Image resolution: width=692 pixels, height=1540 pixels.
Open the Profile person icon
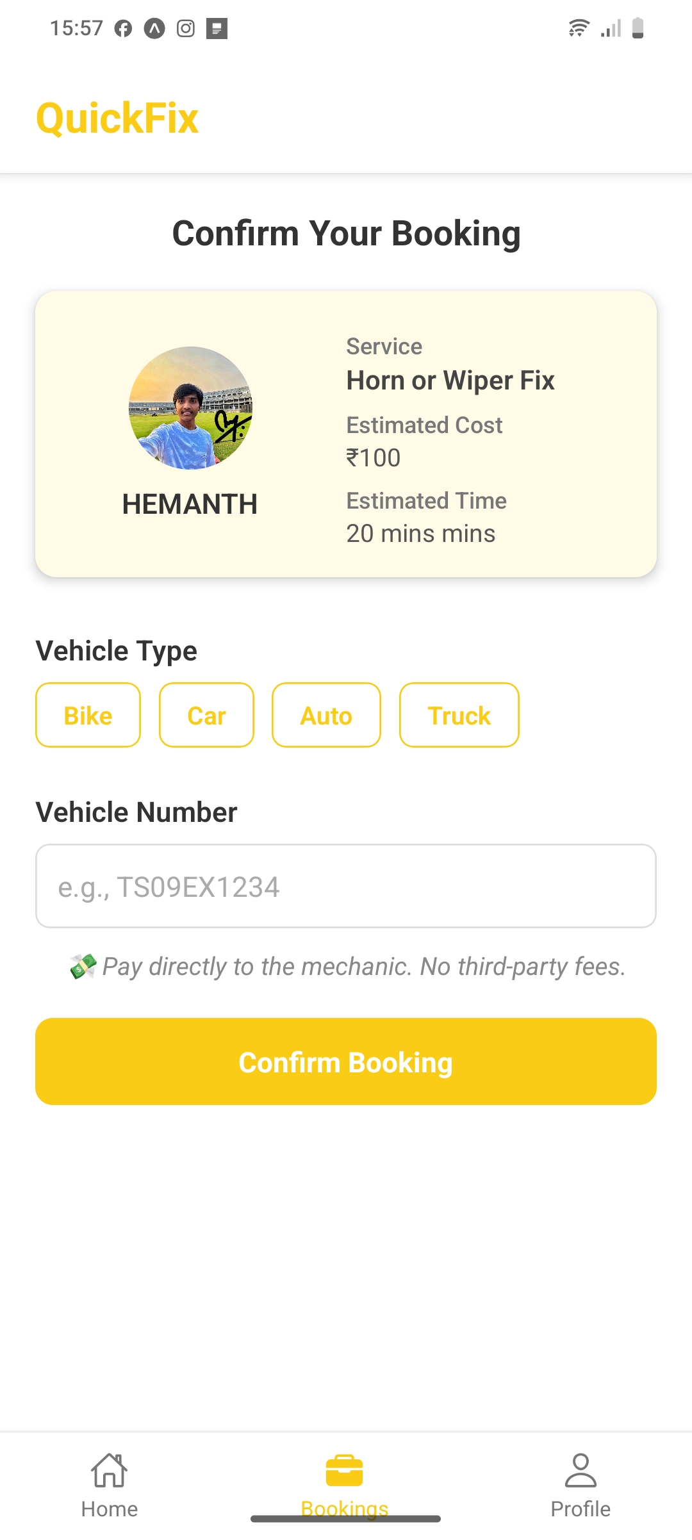(x=581, y=1470)
